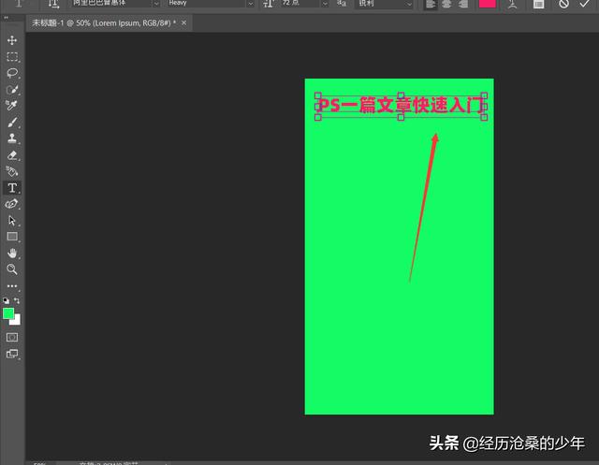599x465 pixels.
Task: Click the Heavy font style field
Action: (x=206, y=4)
